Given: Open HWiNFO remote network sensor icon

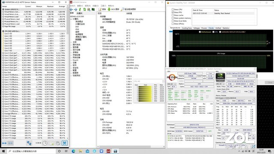Looking at the screenshot, I should tap(29, 143).
